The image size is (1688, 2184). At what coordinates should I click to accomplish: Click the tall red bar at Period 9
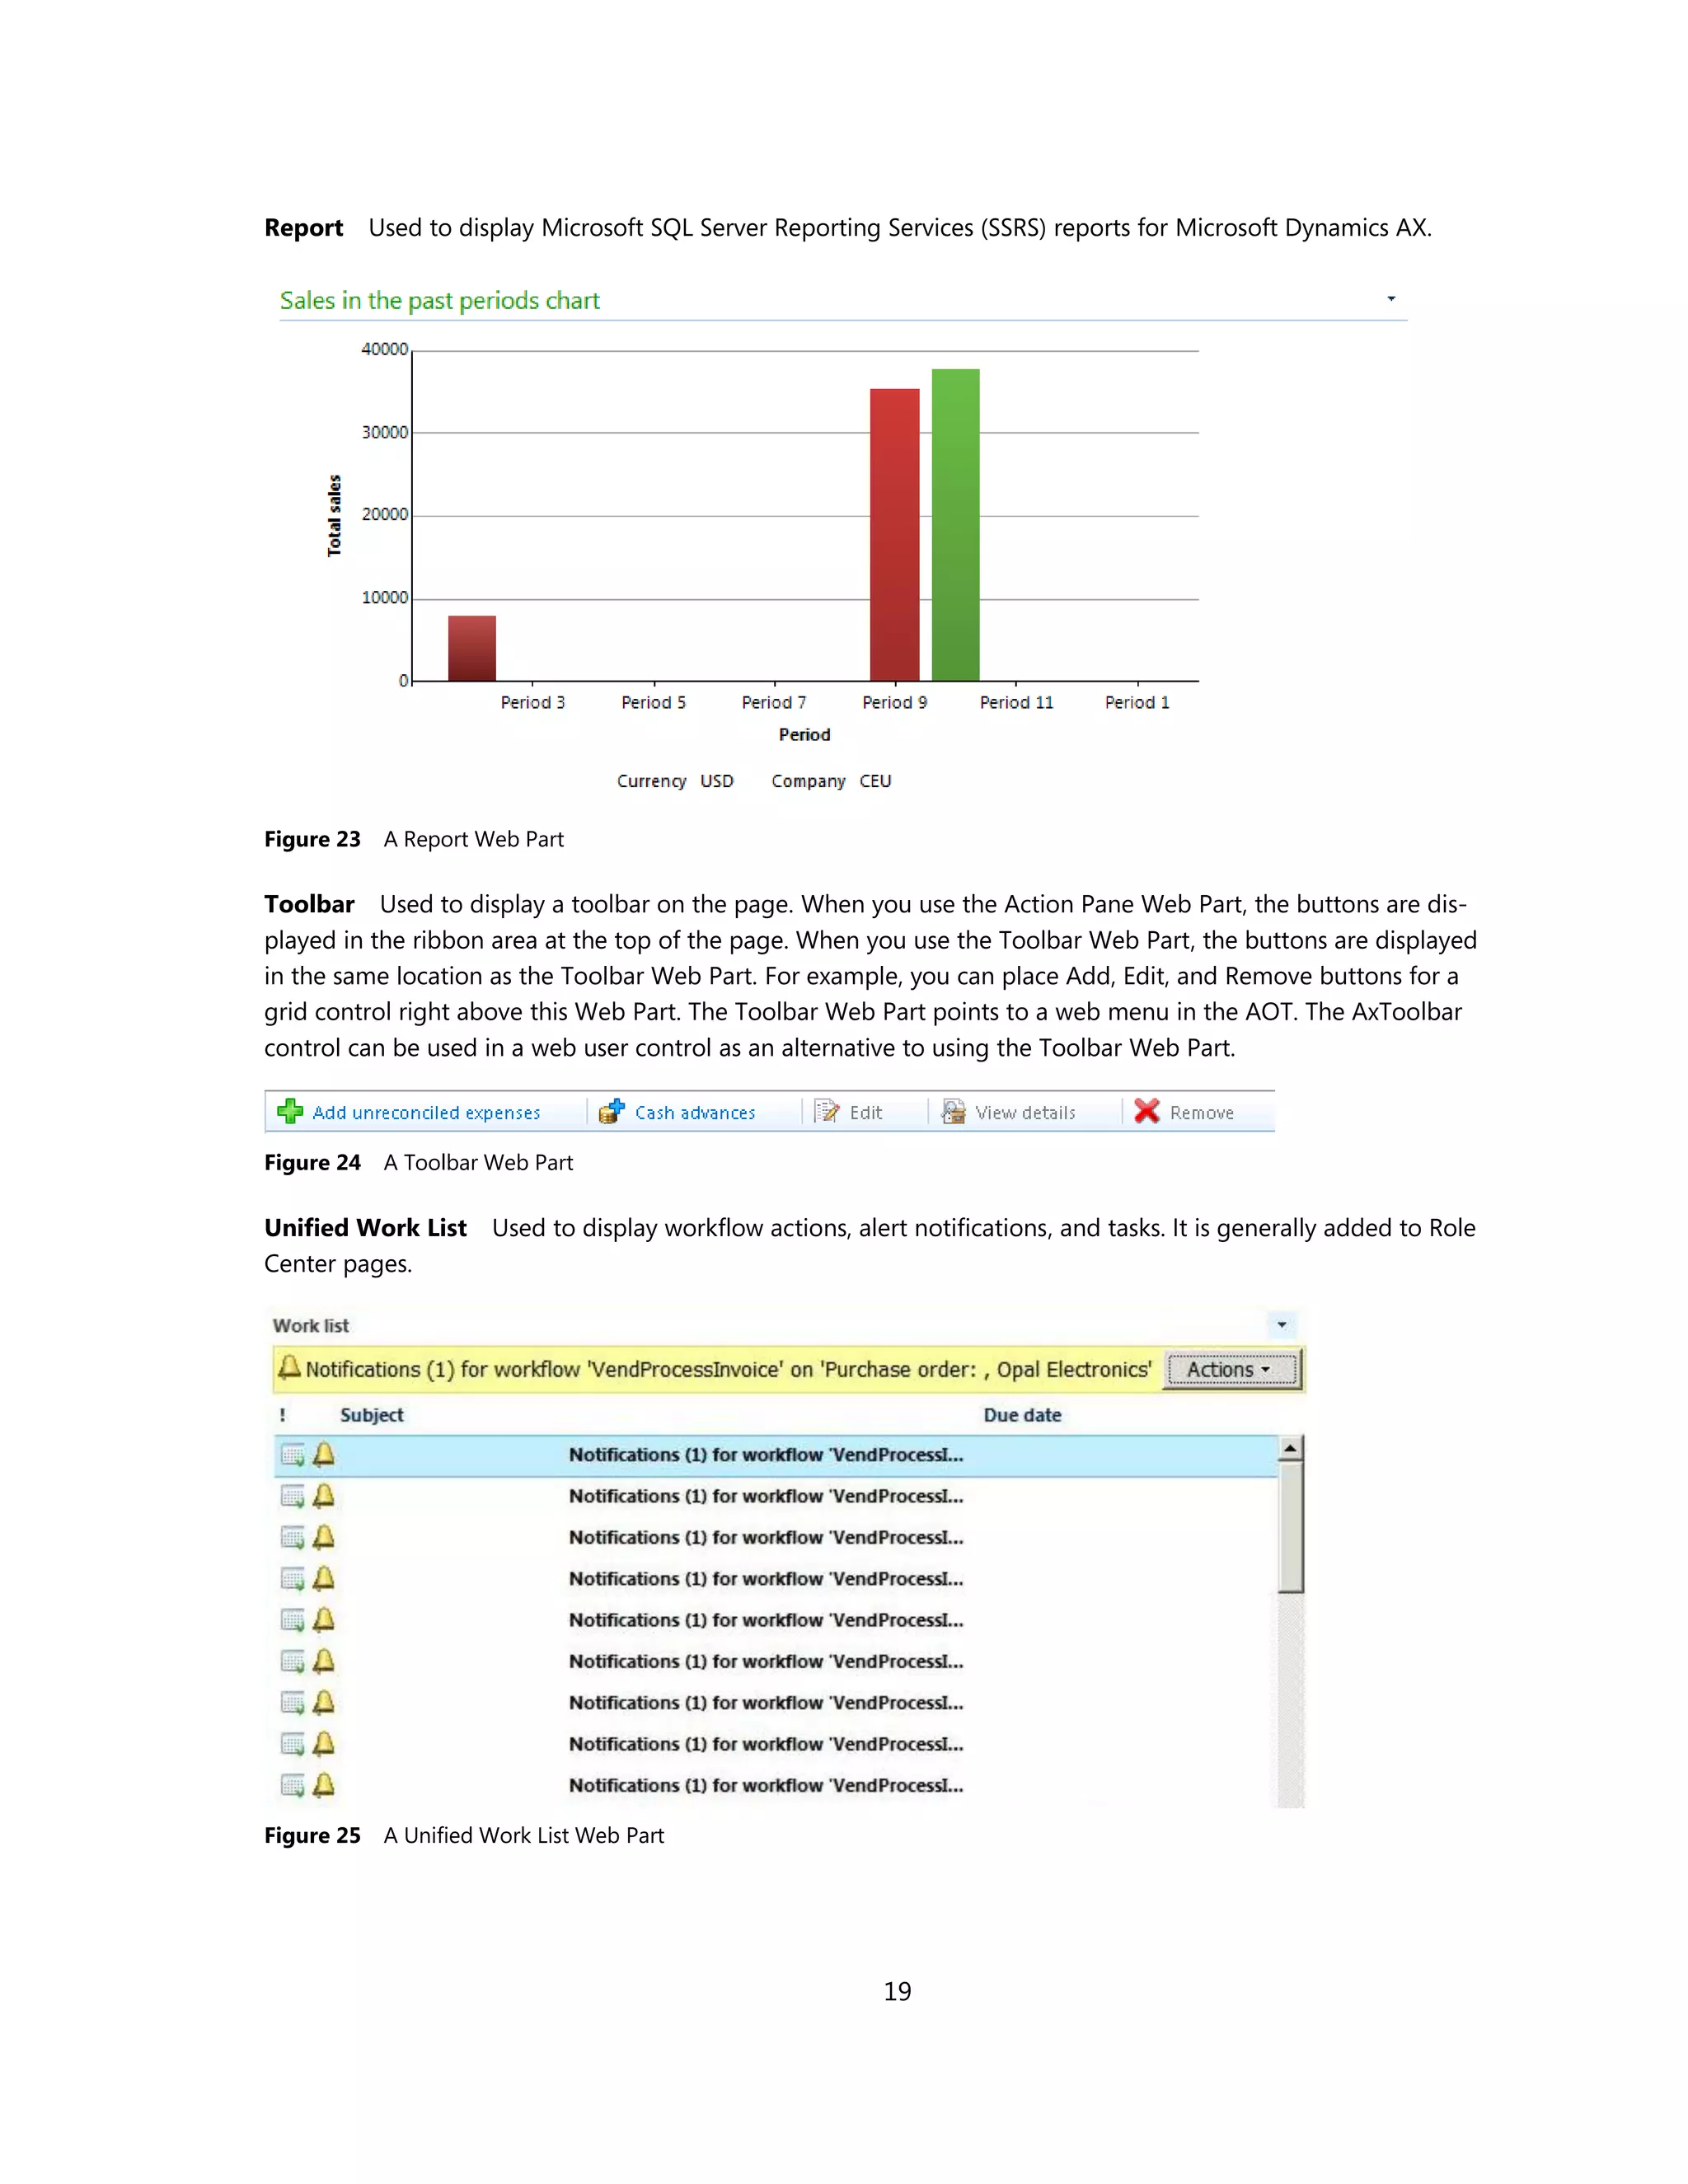click(x=894, y=535)
